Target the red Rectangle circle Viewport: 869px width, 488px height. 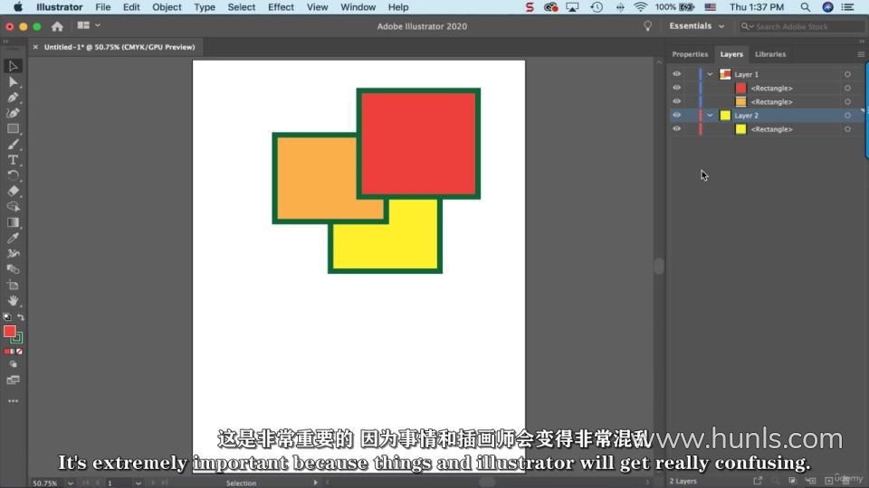point(847,88)
